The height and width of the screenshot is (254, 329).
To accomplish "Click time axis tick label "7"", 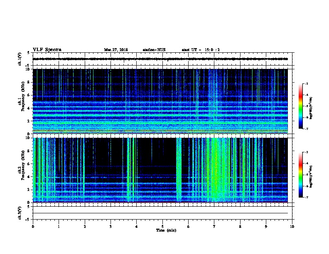I will 214,227.
